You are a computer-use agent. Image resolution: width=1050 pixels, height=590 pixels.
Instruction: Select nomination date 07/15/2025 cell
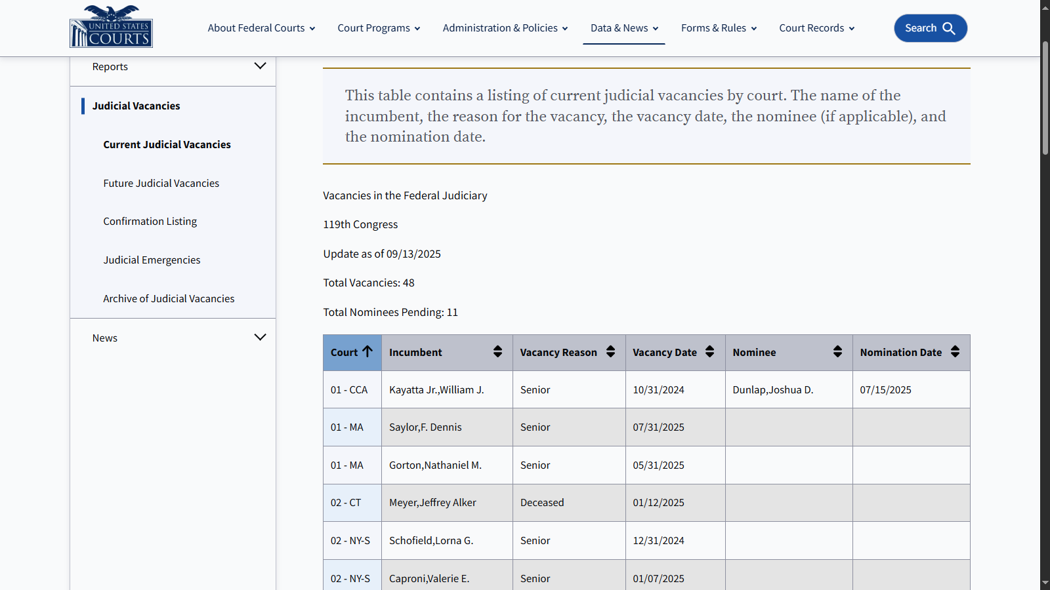coord(911,390)
